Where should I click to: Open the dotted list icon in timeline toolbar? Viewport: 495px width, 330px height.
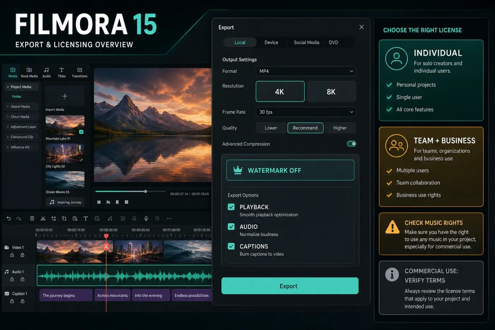[x=157, y=219]
